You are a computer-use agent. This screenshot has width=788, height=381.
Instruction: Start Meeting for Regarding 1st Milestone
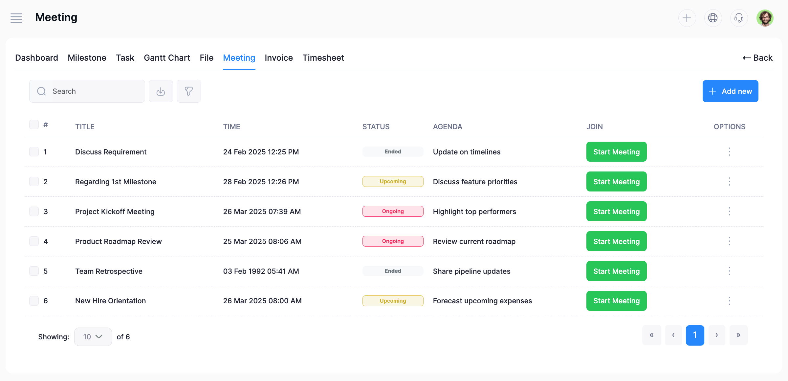(x=616, y=182)
